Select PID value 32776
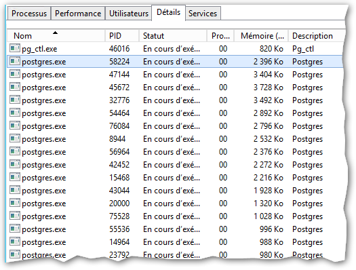This screenshot has width=356, height=270. click(x=119, y=100)
